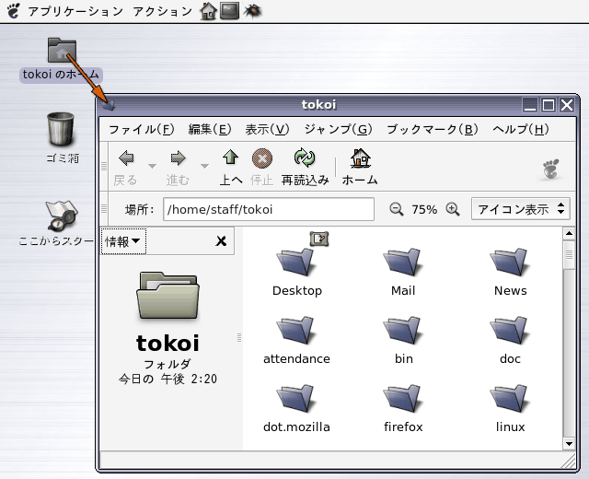The image size is (589, 479).
Task: Click the location bar grip handle
Action: point(104,208)
